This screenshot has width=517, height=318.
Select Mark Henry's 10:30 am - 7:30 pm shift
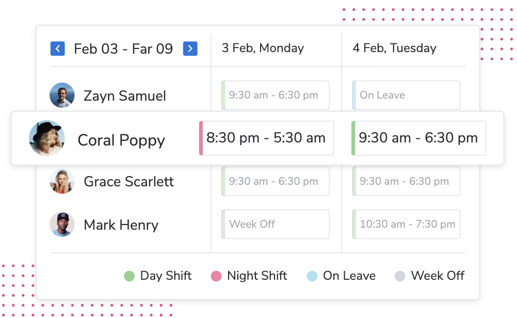406,224
